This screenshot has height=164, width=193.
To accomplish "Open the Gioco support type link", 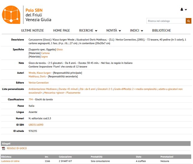I will 59,50.
